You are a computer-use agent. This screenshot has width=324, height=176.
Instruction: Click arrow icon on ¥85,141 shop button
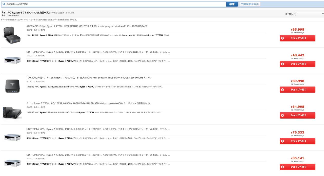282,167
